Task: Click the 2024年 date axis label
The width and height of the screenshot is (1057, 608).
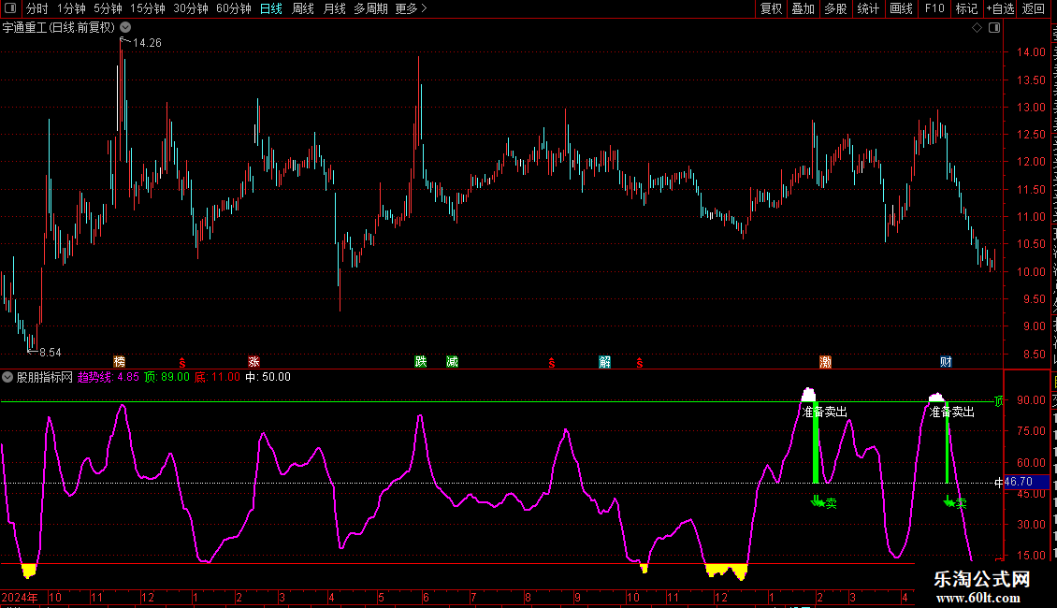Action: [x=20, y=597]
